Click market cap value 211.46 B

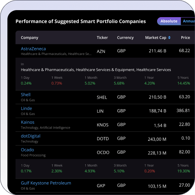tap(158, 51)
